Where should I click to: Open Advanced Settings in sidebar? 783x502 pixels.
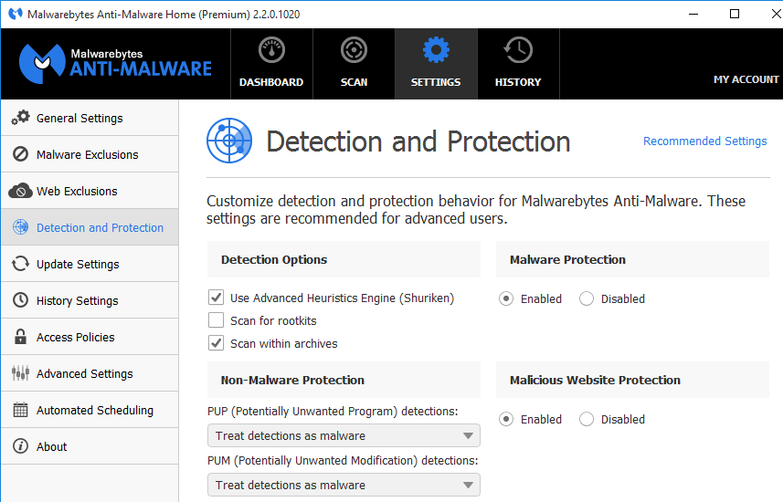[x=90, y=372]
